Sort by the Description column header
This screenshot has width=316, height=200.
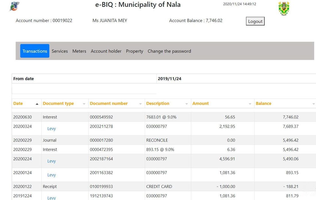coord(158,103)
